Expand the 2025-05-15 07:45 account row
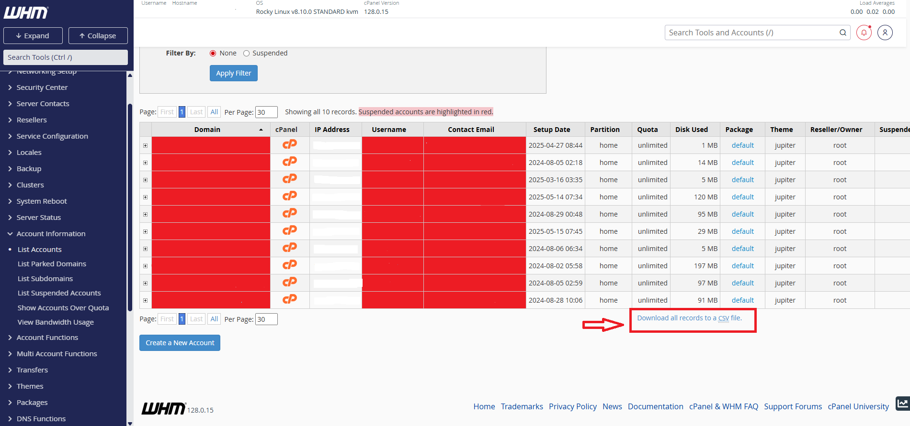Image resolution: width=910 pixels, height=426 pixels. tap(145, 231)
